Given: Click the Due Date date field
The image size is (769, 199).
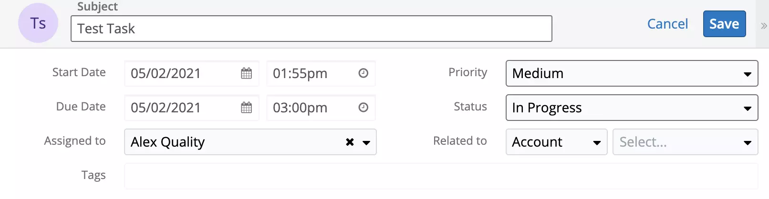Looking at the screenshot, I should pos(181,108).
